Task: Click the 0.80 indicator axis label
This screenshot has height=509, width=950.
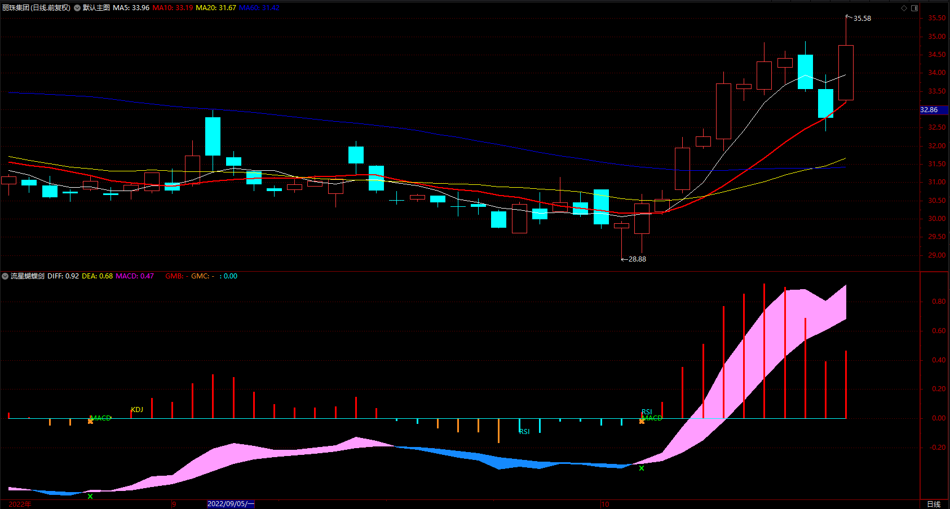Action: [x=939, y=302]
